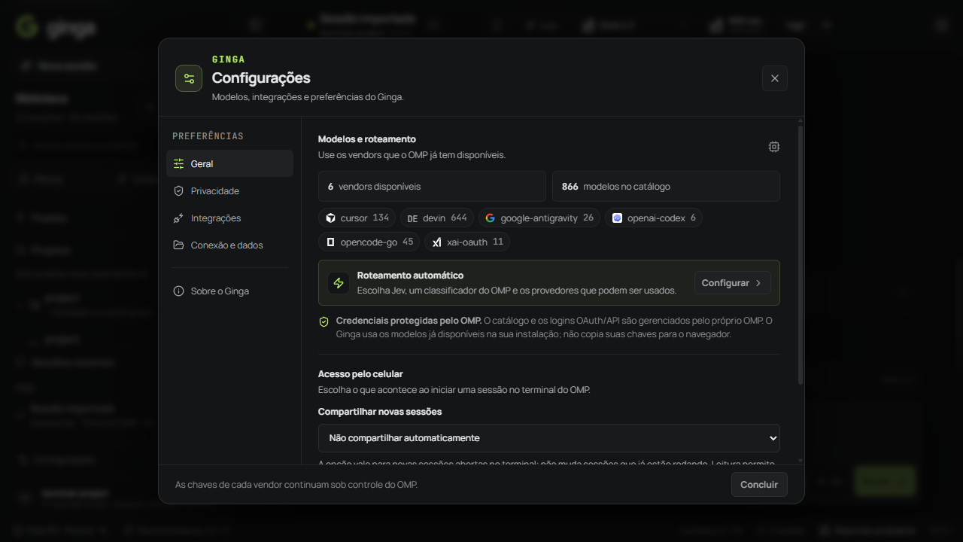Open the Integrações section
963x542 pixels.
(x=229, y=218)
